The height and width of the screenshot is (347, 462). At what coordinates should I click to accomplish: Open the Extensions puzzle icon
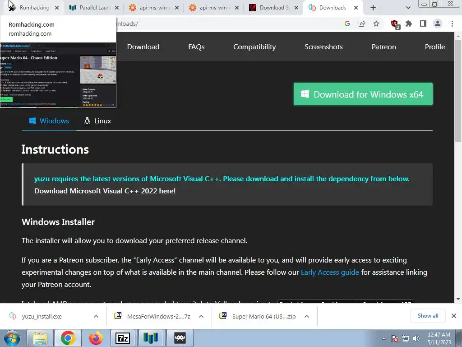tap(409, 23)
